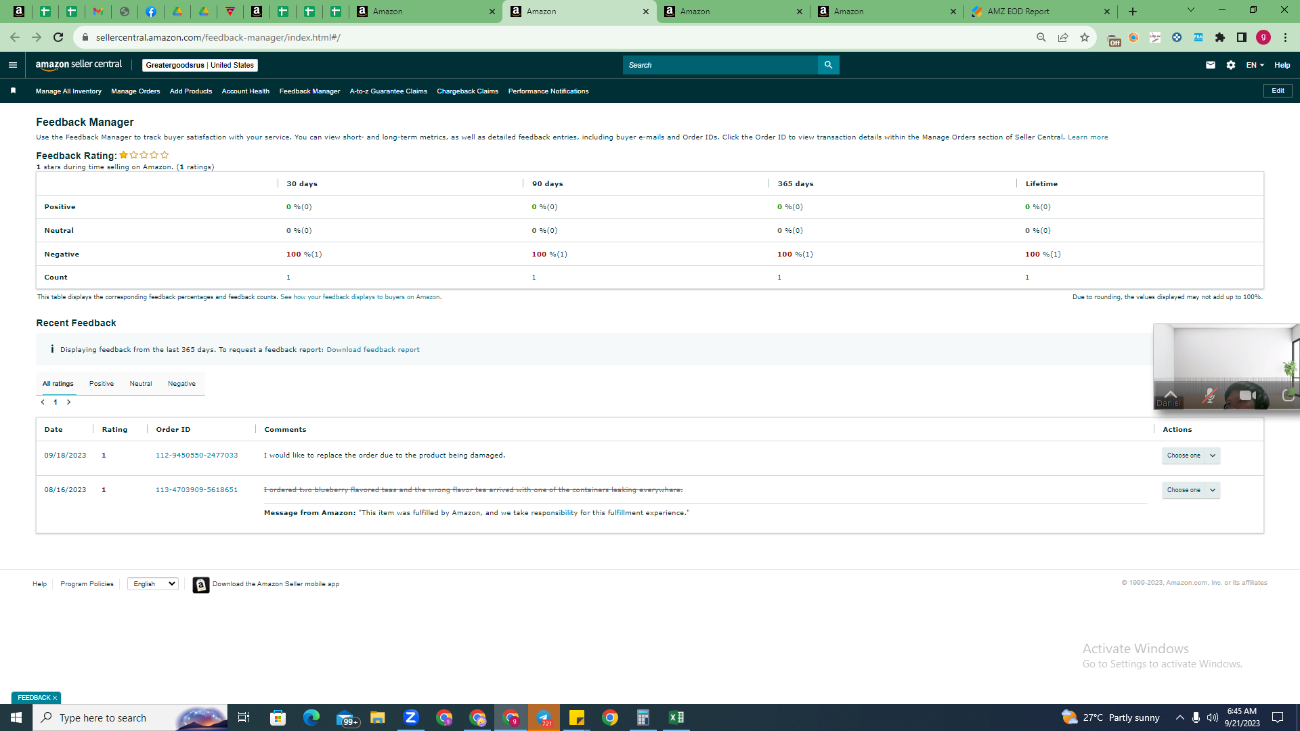The width and height of the screenshot is (1300, 731).
Task: Switch to the Positive tab
Action: (x=102, y=384)
